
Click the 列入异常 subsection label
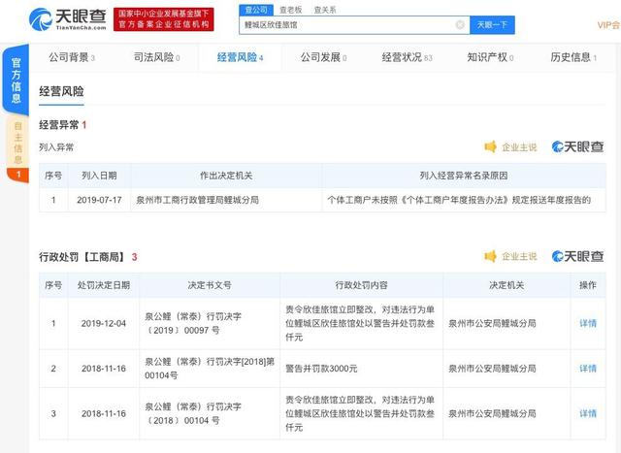tap(56, 147)
